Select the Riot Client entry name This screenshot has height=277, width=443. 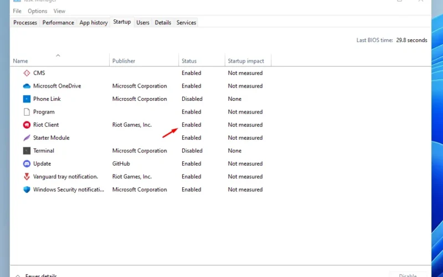point(46,125)
